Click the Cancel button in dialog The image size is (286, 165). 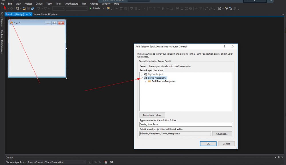pyautogui.click(x=226, y=144)
